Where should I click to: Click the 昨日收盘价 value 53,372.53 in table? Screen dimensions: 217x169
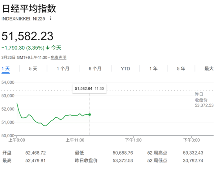[x=123, y=161]
